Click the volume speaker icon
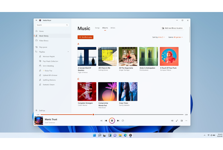This screenshot has height=150, width=223. (x=172, y=121)
